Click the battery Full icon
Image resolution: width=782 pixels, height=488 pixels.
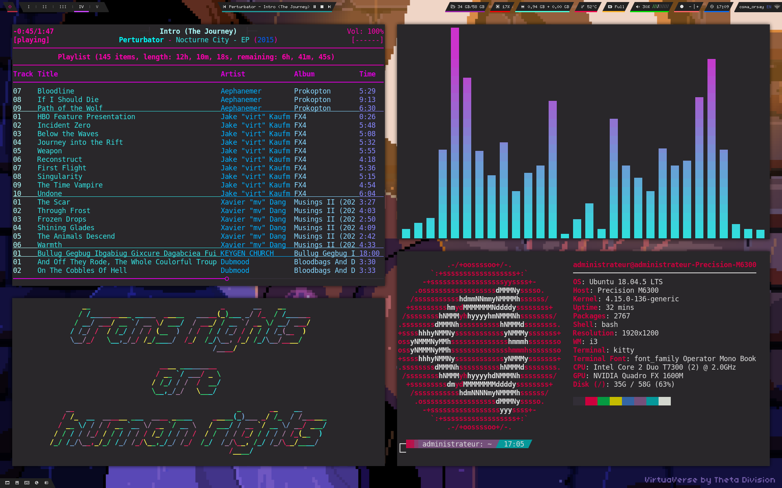click(x=610, y=7)
